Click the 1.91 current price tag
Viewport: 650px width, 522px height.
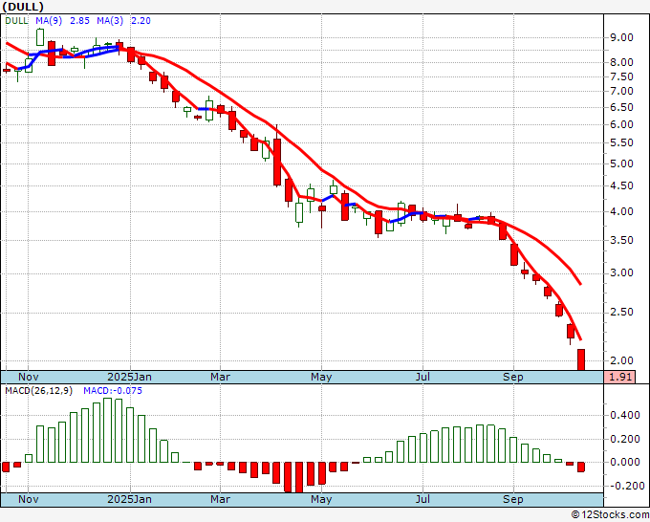pyautogui.click(x=622, y=378)
